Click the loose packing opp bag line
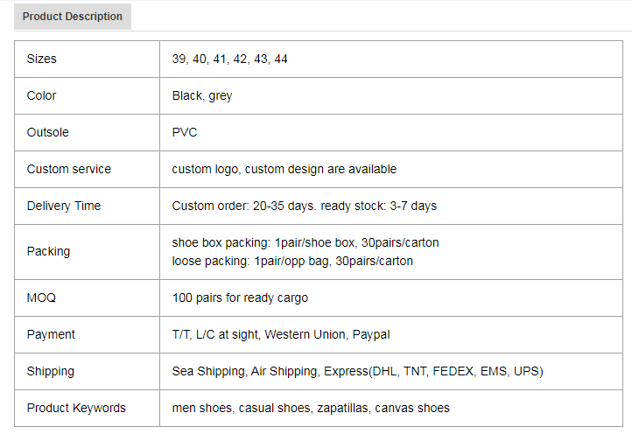 [292, 261]
